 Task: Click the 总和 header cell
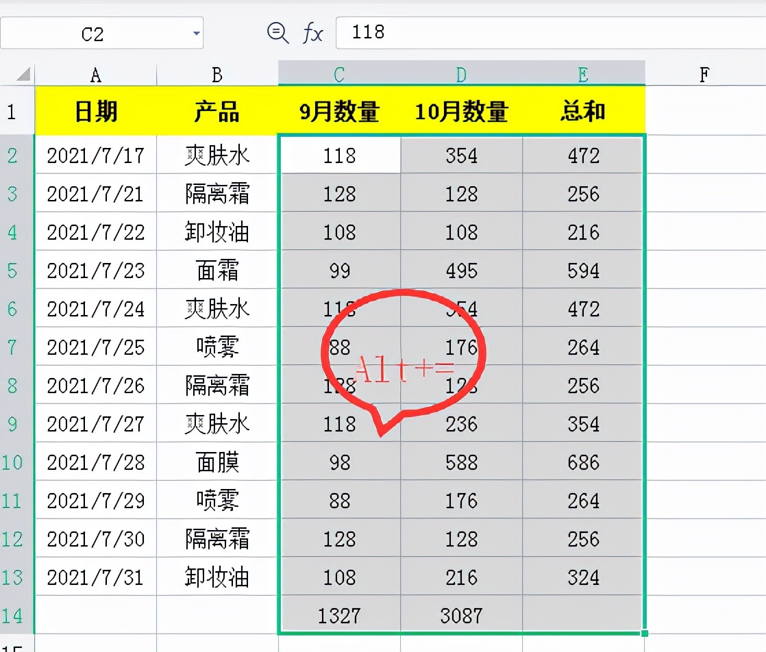click(x=583, y=111)
